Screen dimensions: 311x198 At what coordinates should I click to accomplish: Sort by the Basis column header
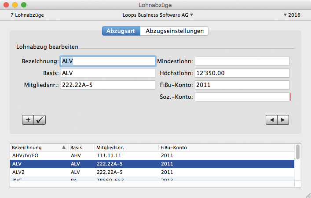click(x=81, y=148)
